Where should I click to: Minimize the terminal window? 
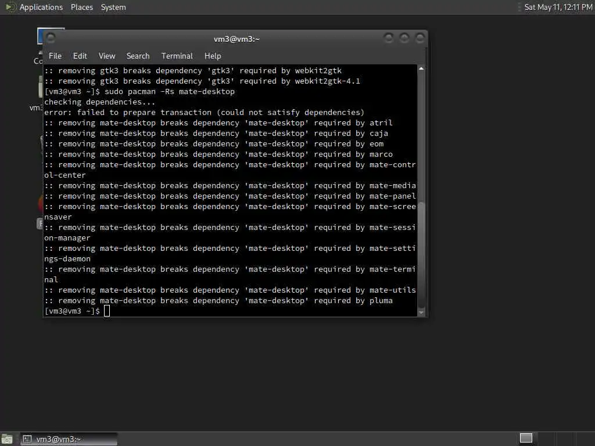(x=388, y=38)
